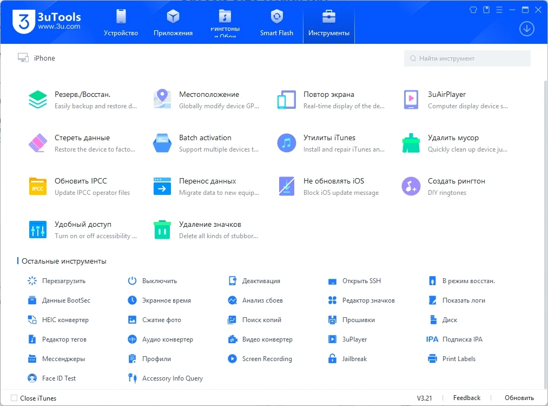Click the skin shirt icon in title bar
The image size is (548, 406).
[473, 10]
